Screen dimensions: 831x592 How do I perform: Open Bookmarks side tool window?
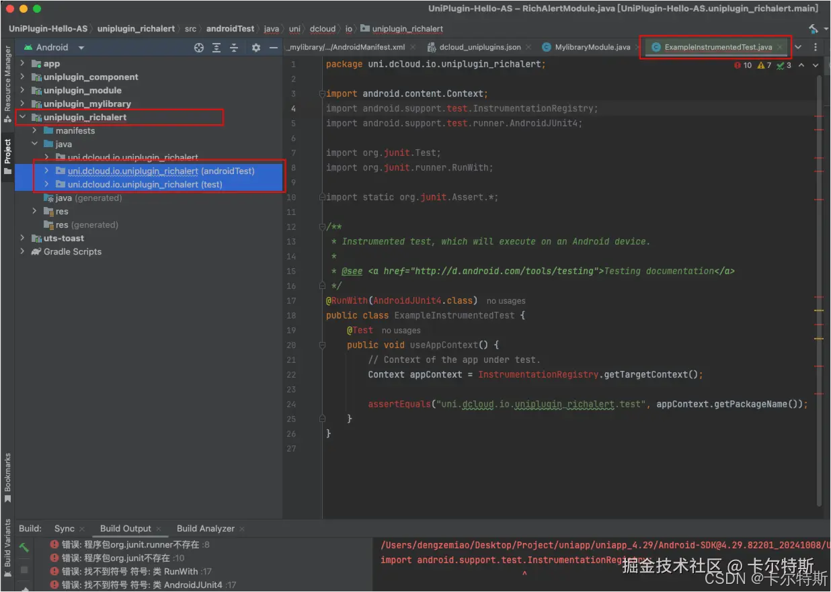7,478
